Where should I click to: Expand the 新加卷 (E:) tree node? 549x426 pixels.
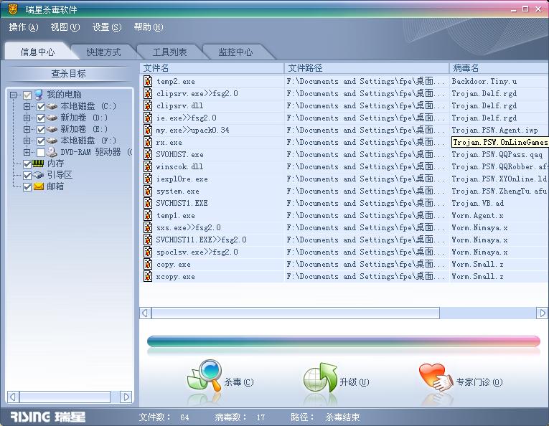tap(27, 129)
